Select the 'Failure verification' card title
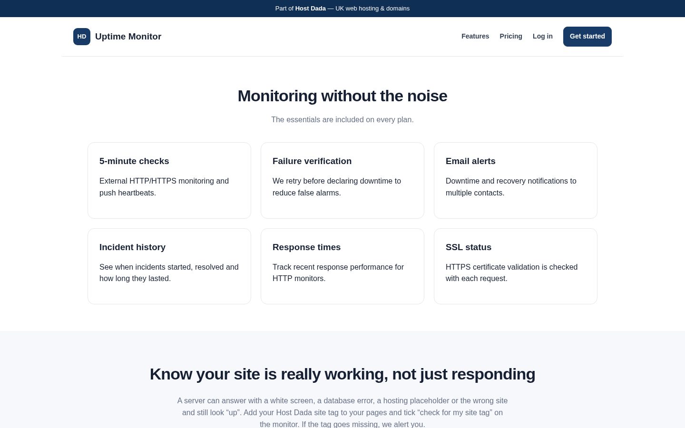This screenshot has width=685, height=428. [x=312, y=161]
